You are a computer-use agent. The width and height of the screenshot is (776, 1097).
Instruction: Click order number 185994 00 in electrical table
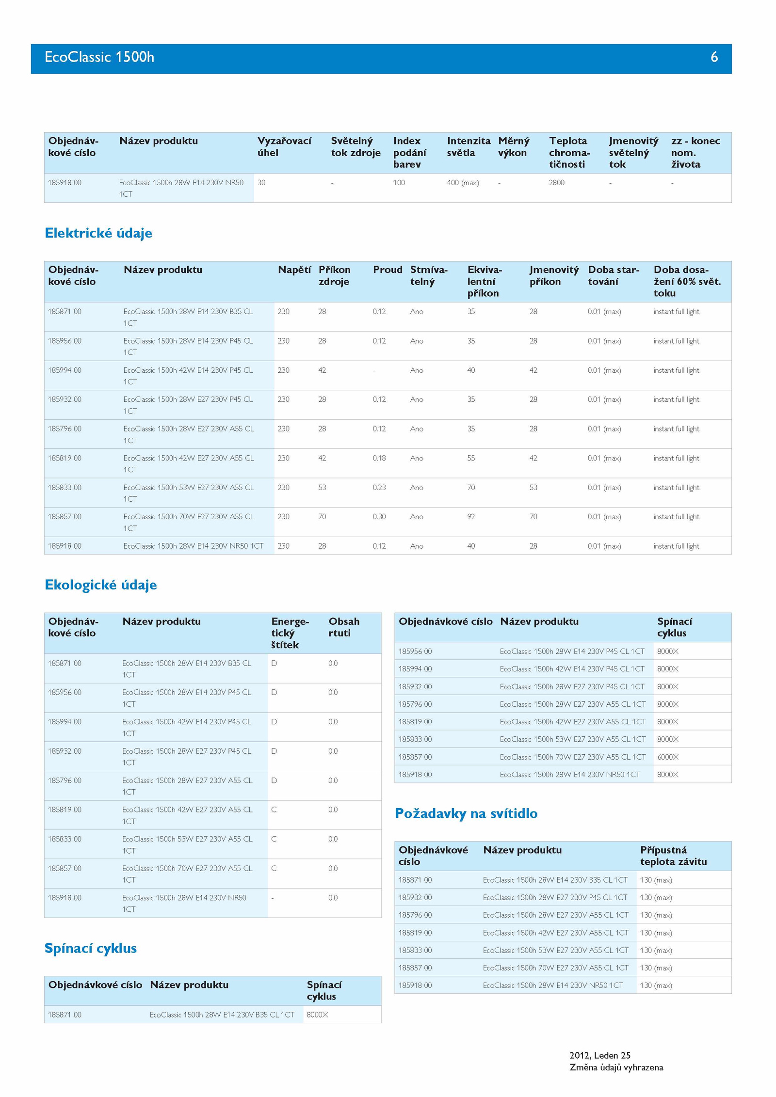pos(65,370)
